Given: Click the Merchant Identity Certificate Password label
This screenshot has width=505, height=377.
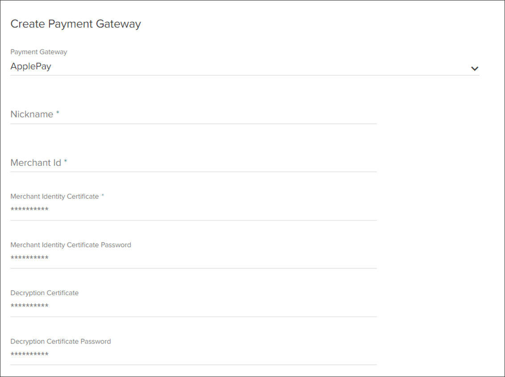Looking at the screenshot, I should pyautogui.click(x=71, y=245).
